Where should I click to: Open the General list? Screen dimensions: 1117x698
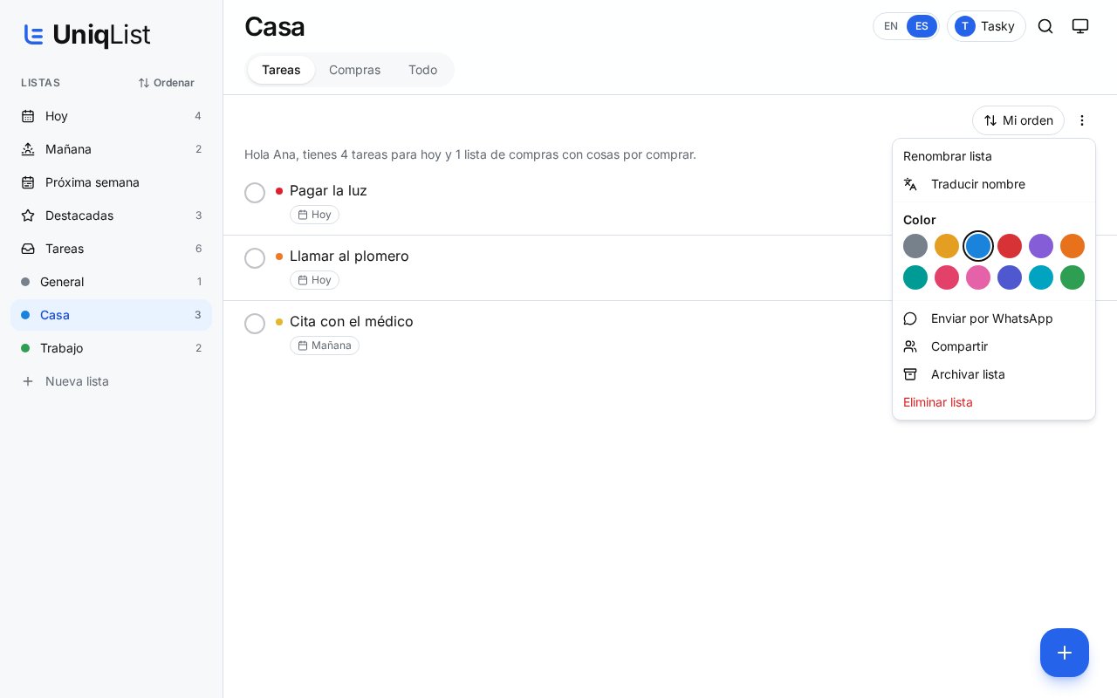tap(111, 282)
